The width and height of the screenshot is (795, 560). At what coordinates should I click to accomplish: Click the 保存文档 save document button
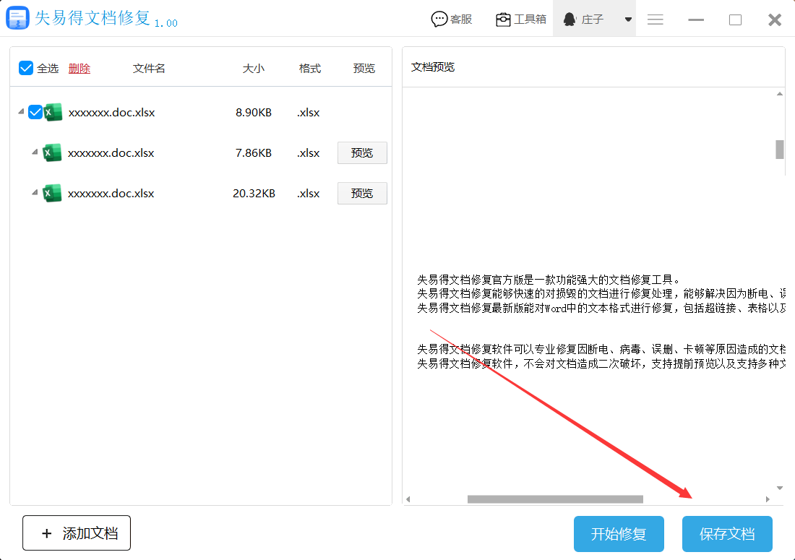(x=727, y=534)
